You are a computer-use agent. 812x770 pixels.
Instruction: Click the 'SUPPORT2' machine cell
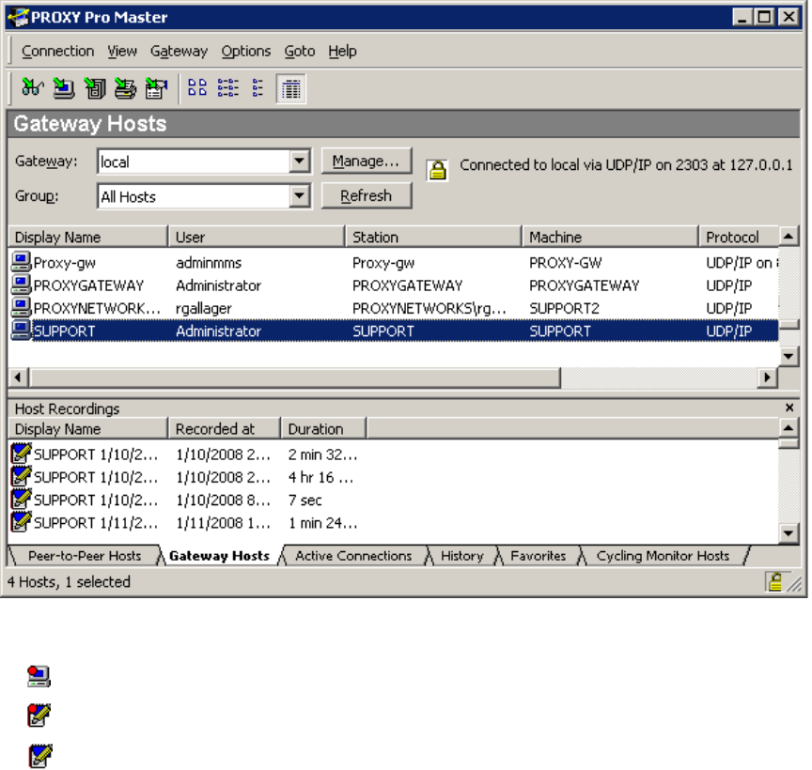[564, 308]
